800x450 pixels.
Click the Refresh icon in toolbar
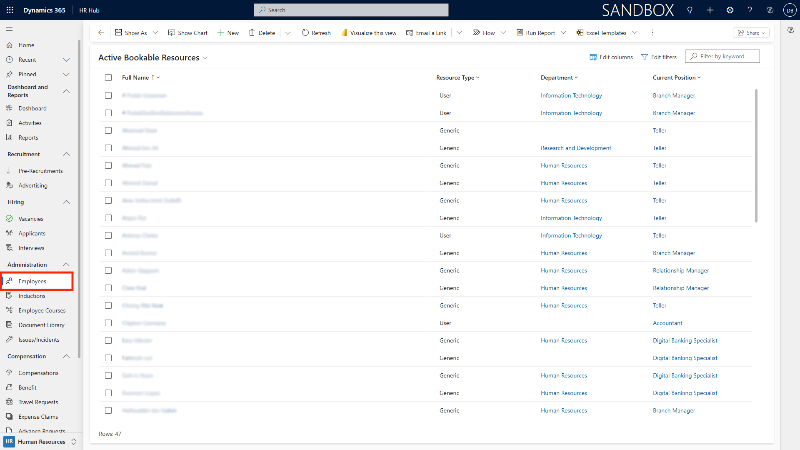(x=305, y=33)
